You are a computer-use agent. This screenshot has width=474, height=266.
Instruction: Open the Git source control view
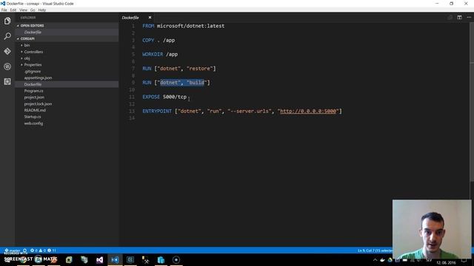[7, 51]
